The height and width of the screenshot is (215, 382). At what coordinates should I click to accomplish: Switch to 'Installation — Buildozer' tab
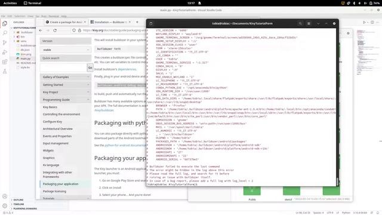(110, 22)
